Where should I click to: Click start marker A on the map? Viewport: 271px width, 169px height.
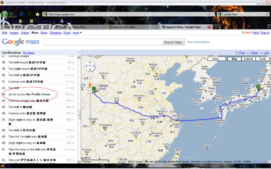pos(258,88)
